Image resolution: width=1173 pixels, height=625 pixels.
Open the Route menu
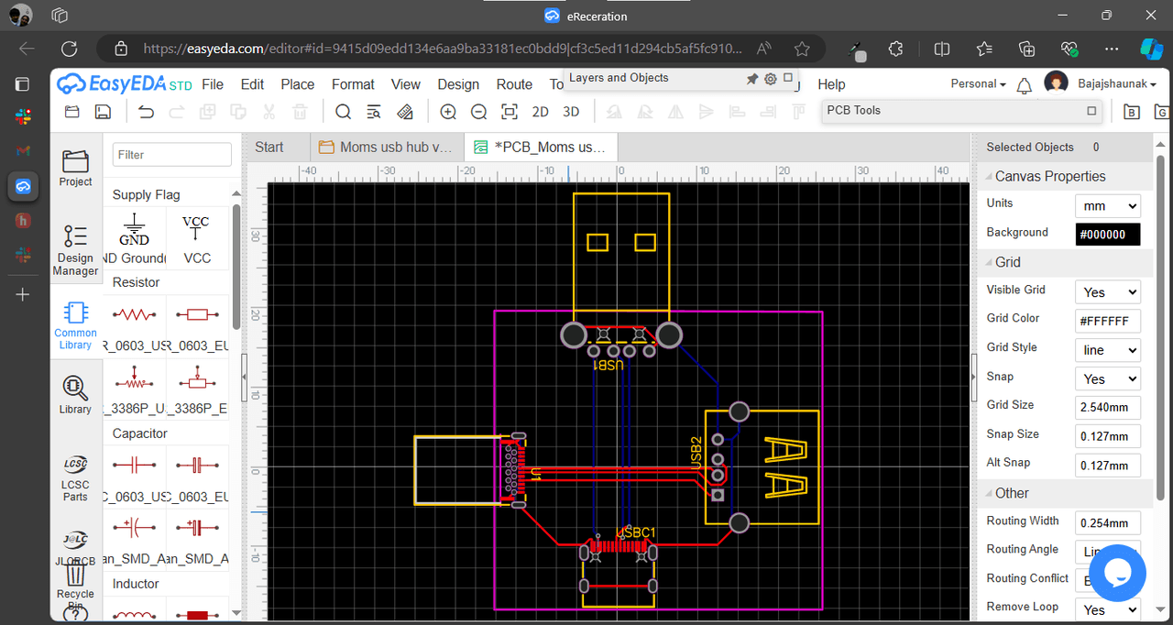click(x=514, y=84)
